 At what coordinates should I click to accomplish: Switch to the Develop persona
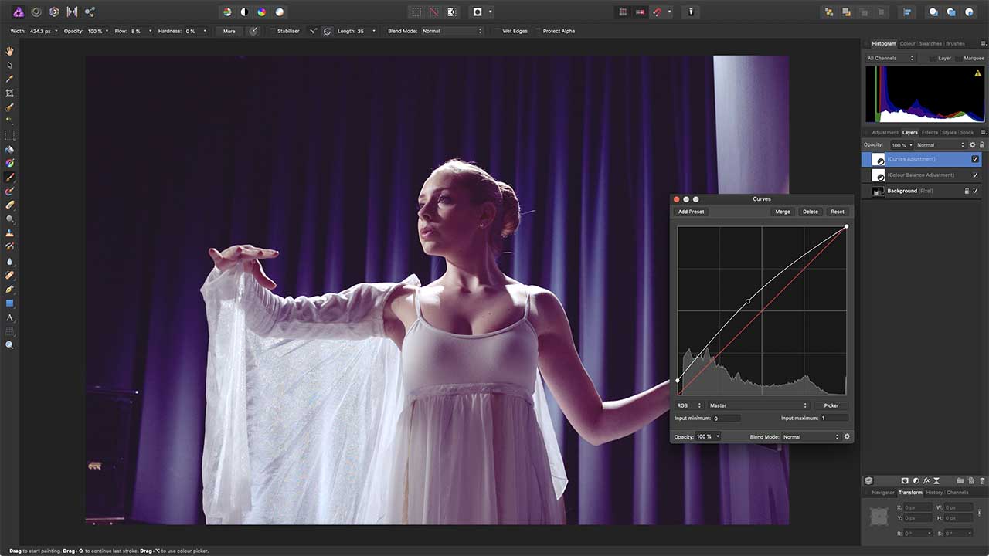pyautogui.click(x=54, y=12)
